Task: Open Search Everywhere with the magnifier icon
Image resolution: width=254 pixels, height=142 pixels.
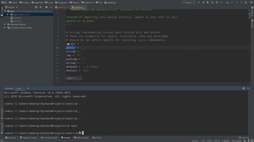Action: (251, 2)
